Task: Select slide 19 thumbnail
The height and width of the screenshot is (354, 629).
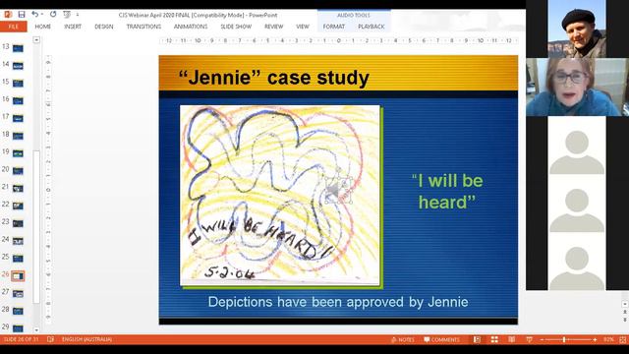Action: coord(18,153)
